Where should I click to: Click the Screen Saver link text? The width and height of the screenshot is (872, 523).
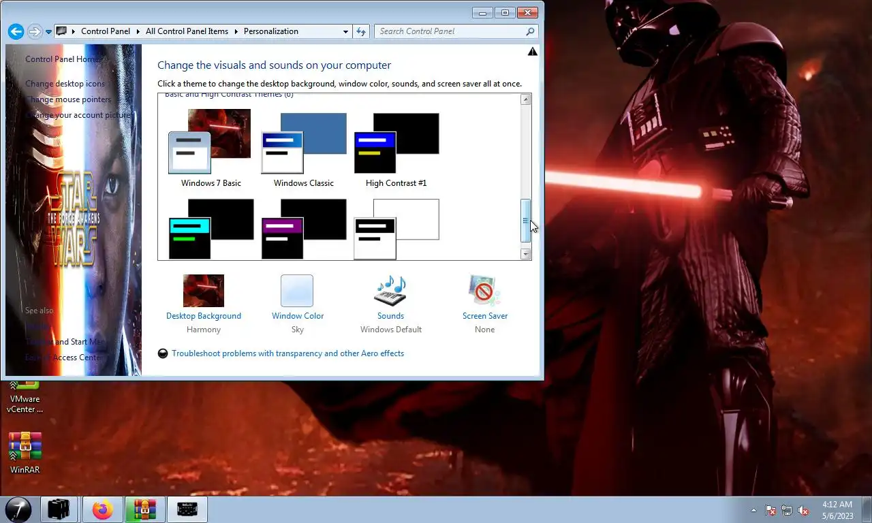(x=485, y=316)
